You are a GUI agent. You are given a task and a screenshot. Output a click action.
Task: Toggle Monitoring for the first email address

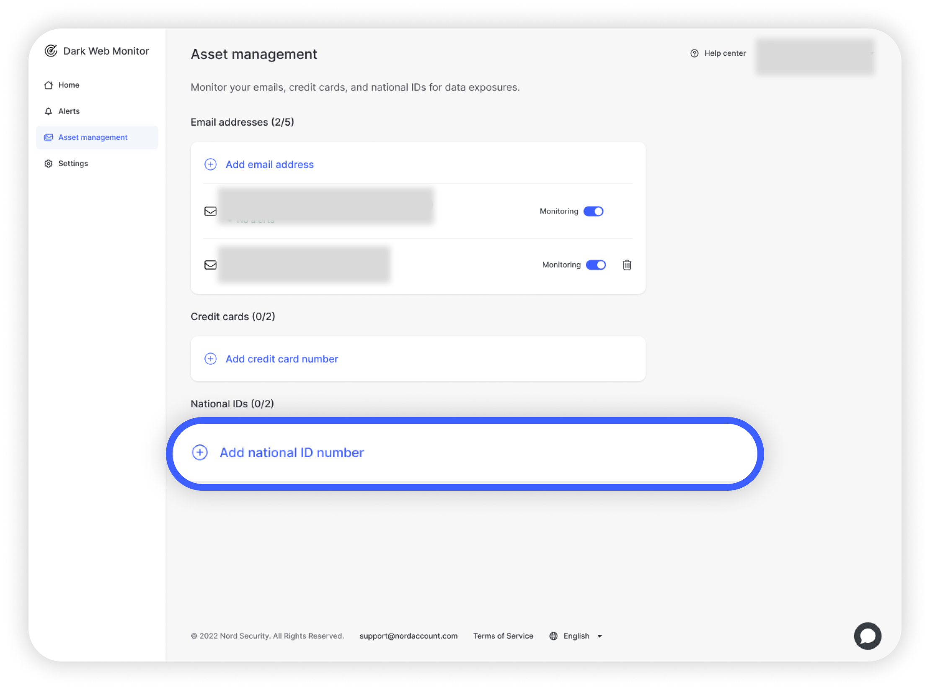point(593,211)
